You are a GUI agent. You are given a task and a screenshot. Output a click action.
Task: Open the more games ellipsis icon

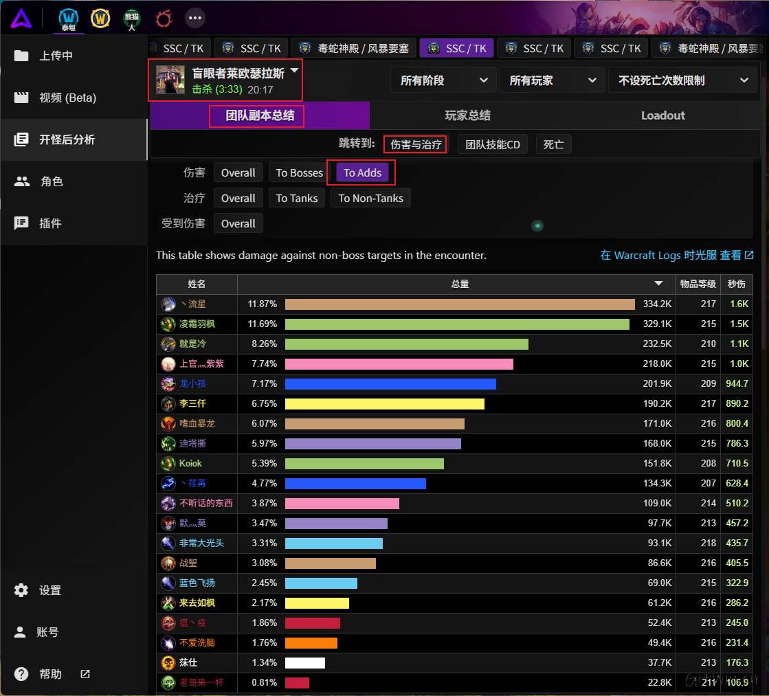[x=194, y=19]
